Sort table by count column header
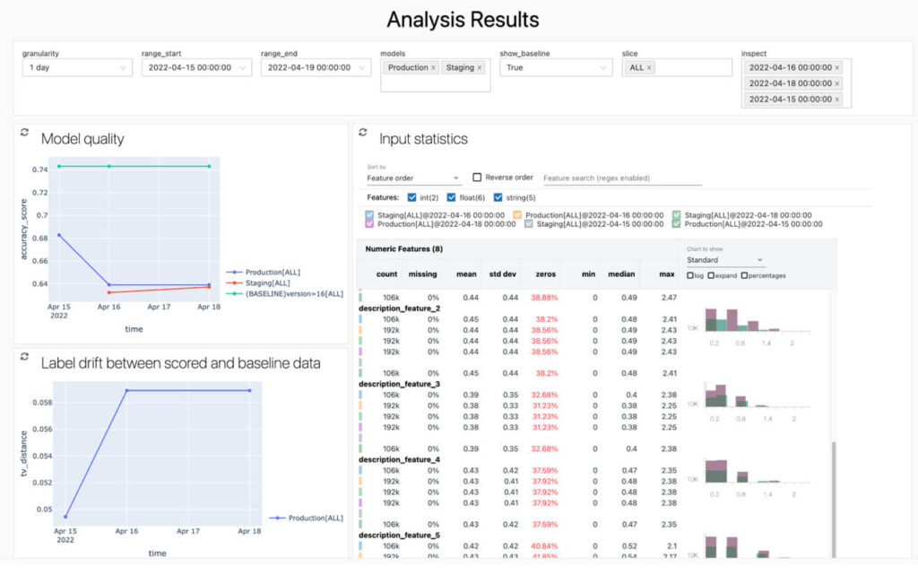The image size is (918, 583). coord(386,274)
